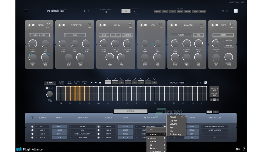Click the Filter module mix knob icon
The width and height of the screenshot is (263, 152).
(x=48, y=24)
